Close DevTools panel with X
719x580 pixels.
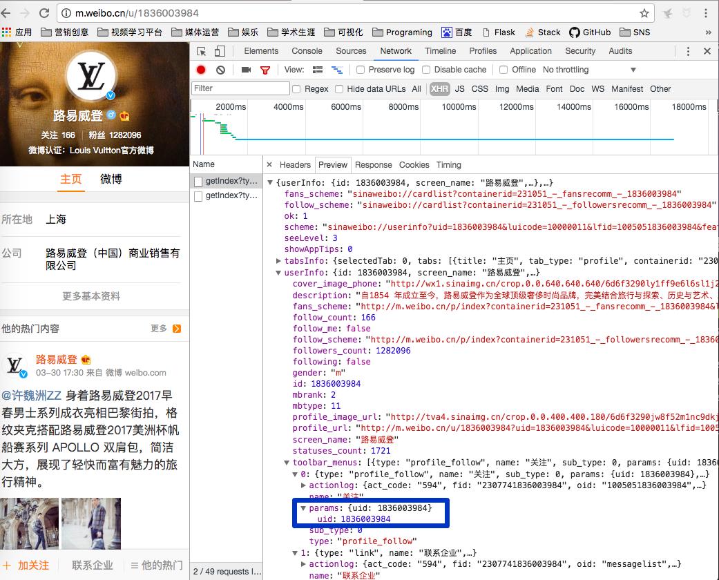[707, 51]
